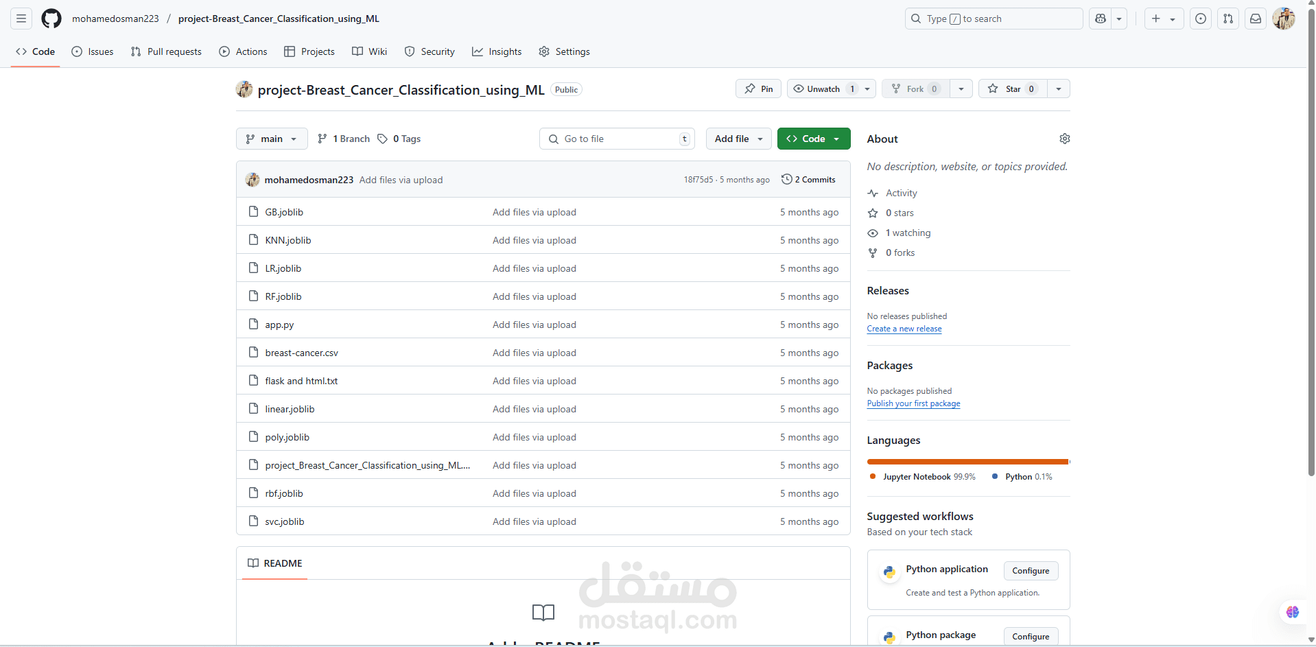Open the 2 Commits history
This screenshot has height=647, width=1316.
(x=808, y=180)
